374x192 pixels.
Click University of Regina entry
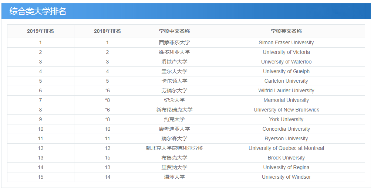[286, 168]
